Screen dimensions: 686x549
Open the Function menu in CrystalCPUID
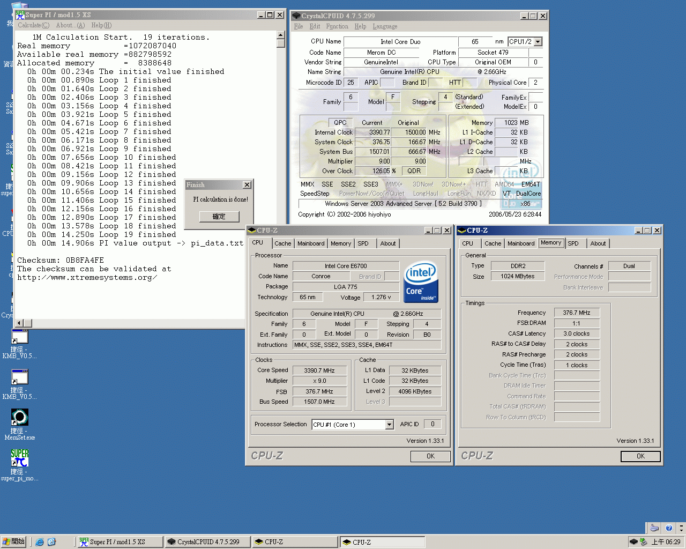[x=337, y=26]
